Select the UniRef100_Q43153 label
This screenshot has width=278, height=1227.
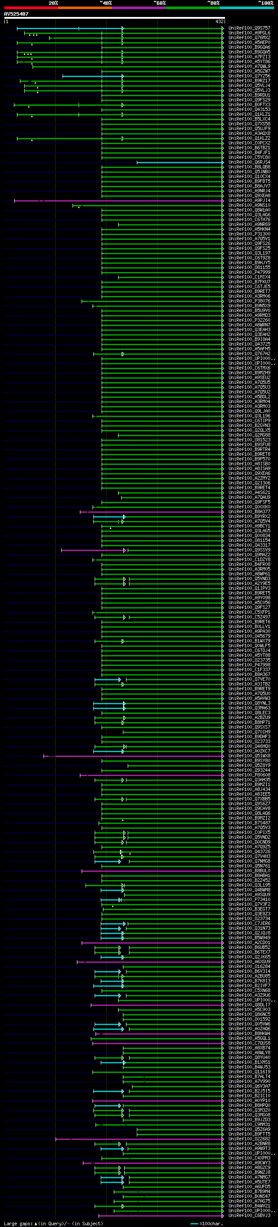(x=249, y=110)
